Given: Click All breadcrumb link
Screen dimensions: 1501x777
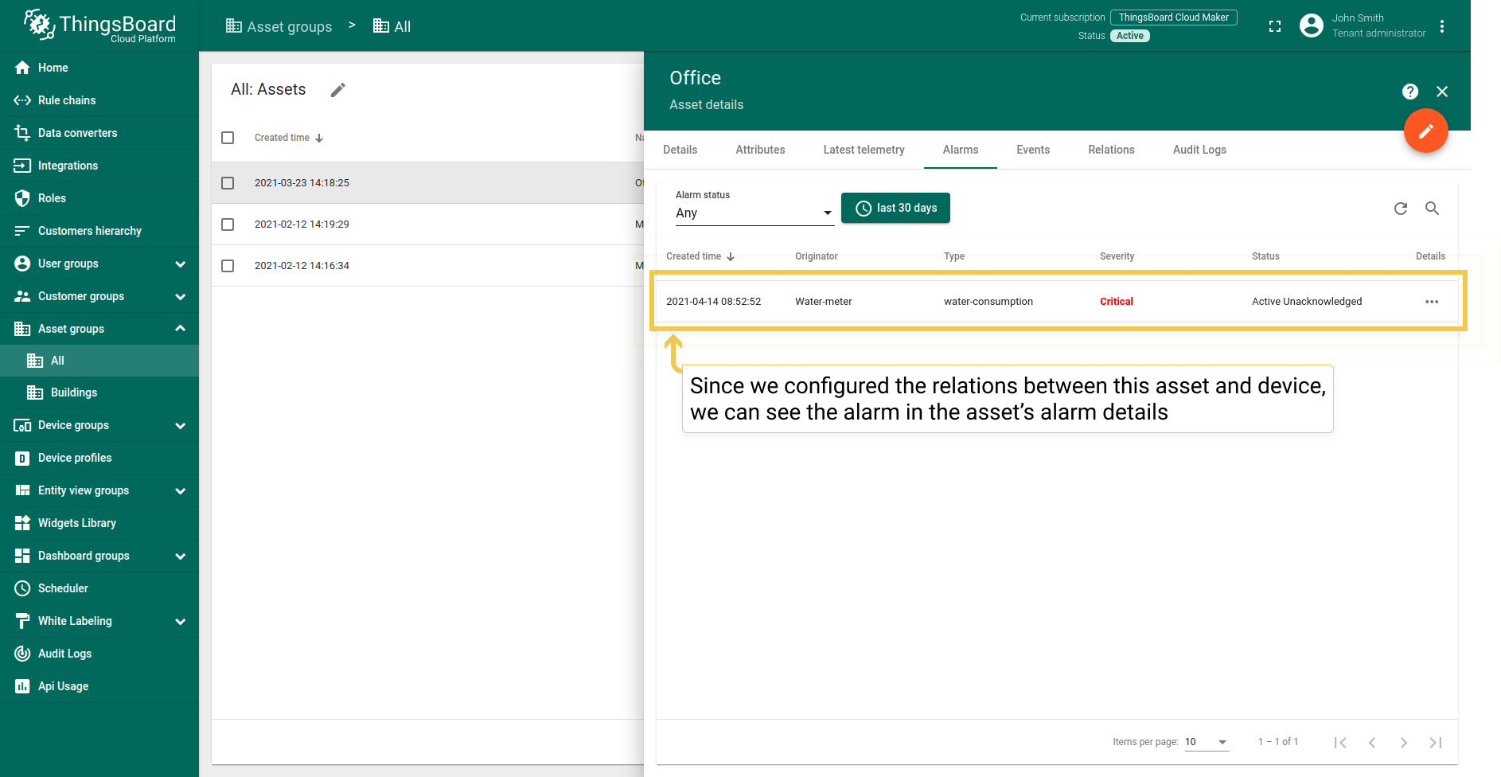Looking at the screenshot, I should click(392, 26).
